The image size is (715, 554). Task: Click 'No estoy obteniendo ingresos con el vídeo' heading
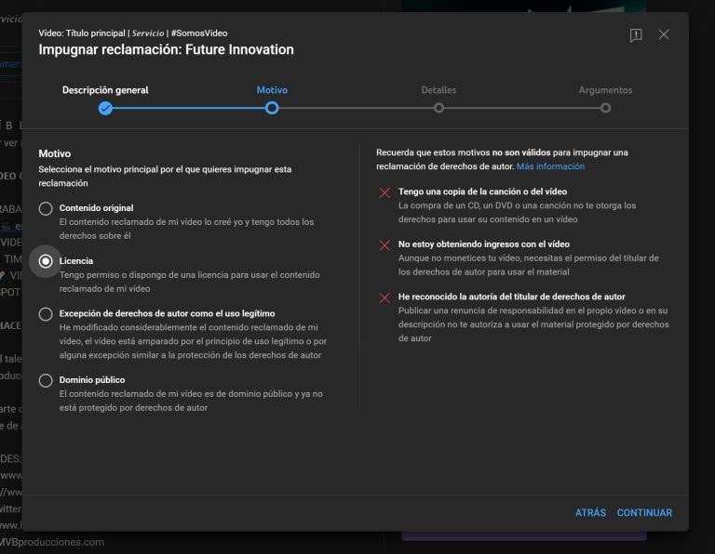(x=484, y=244)
